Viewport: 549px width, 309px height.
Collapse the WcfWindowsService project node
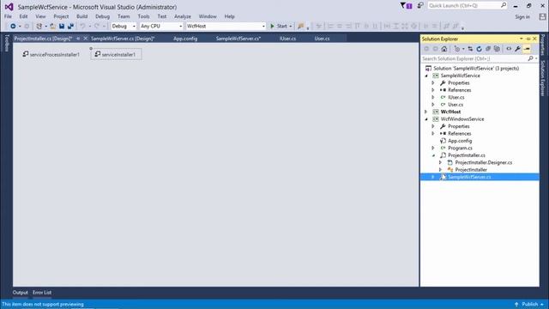(426, 119)
